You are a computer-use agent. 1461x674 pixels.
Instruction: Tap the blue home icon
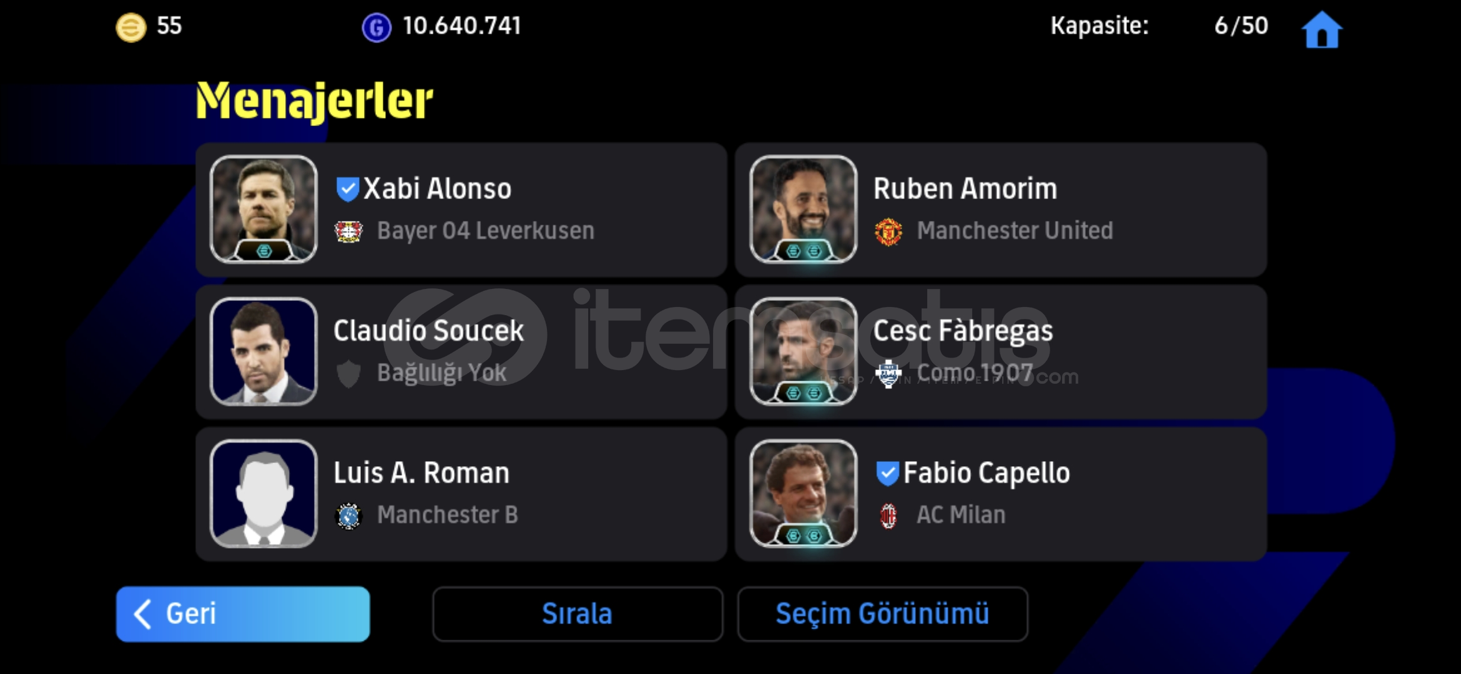(x=1322, y=29)
